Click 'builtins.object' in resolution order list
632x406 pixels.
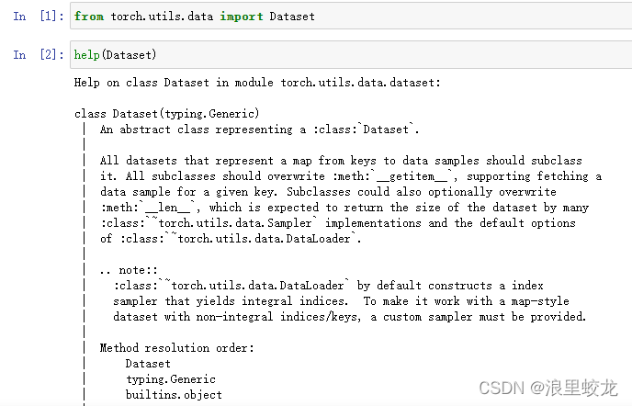pyautogui.click(x=174, y=395)
